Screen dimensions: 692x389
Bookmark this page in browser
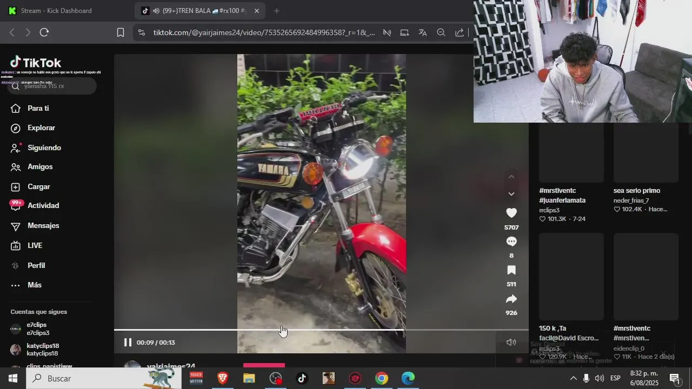tap(121, 32)
